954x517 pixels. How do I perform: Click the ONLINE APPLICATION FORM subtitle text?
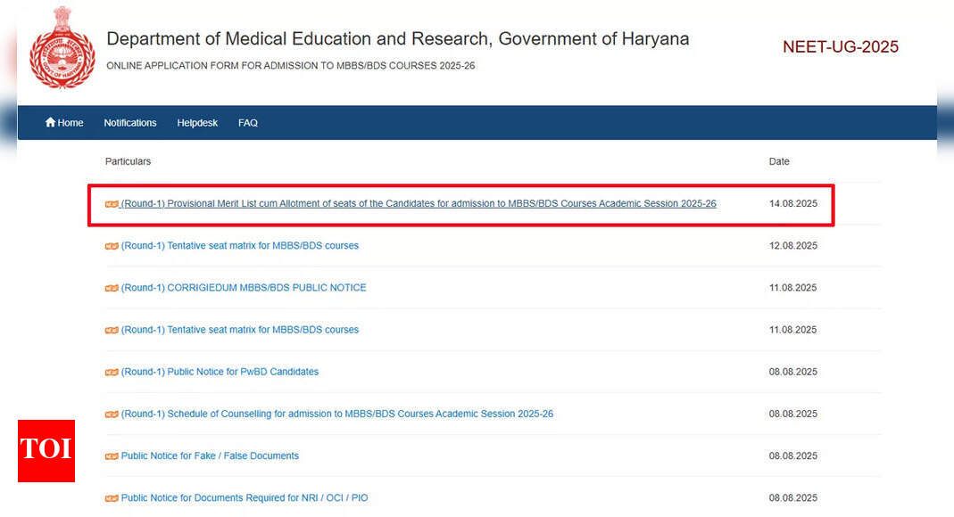(290, 66)
